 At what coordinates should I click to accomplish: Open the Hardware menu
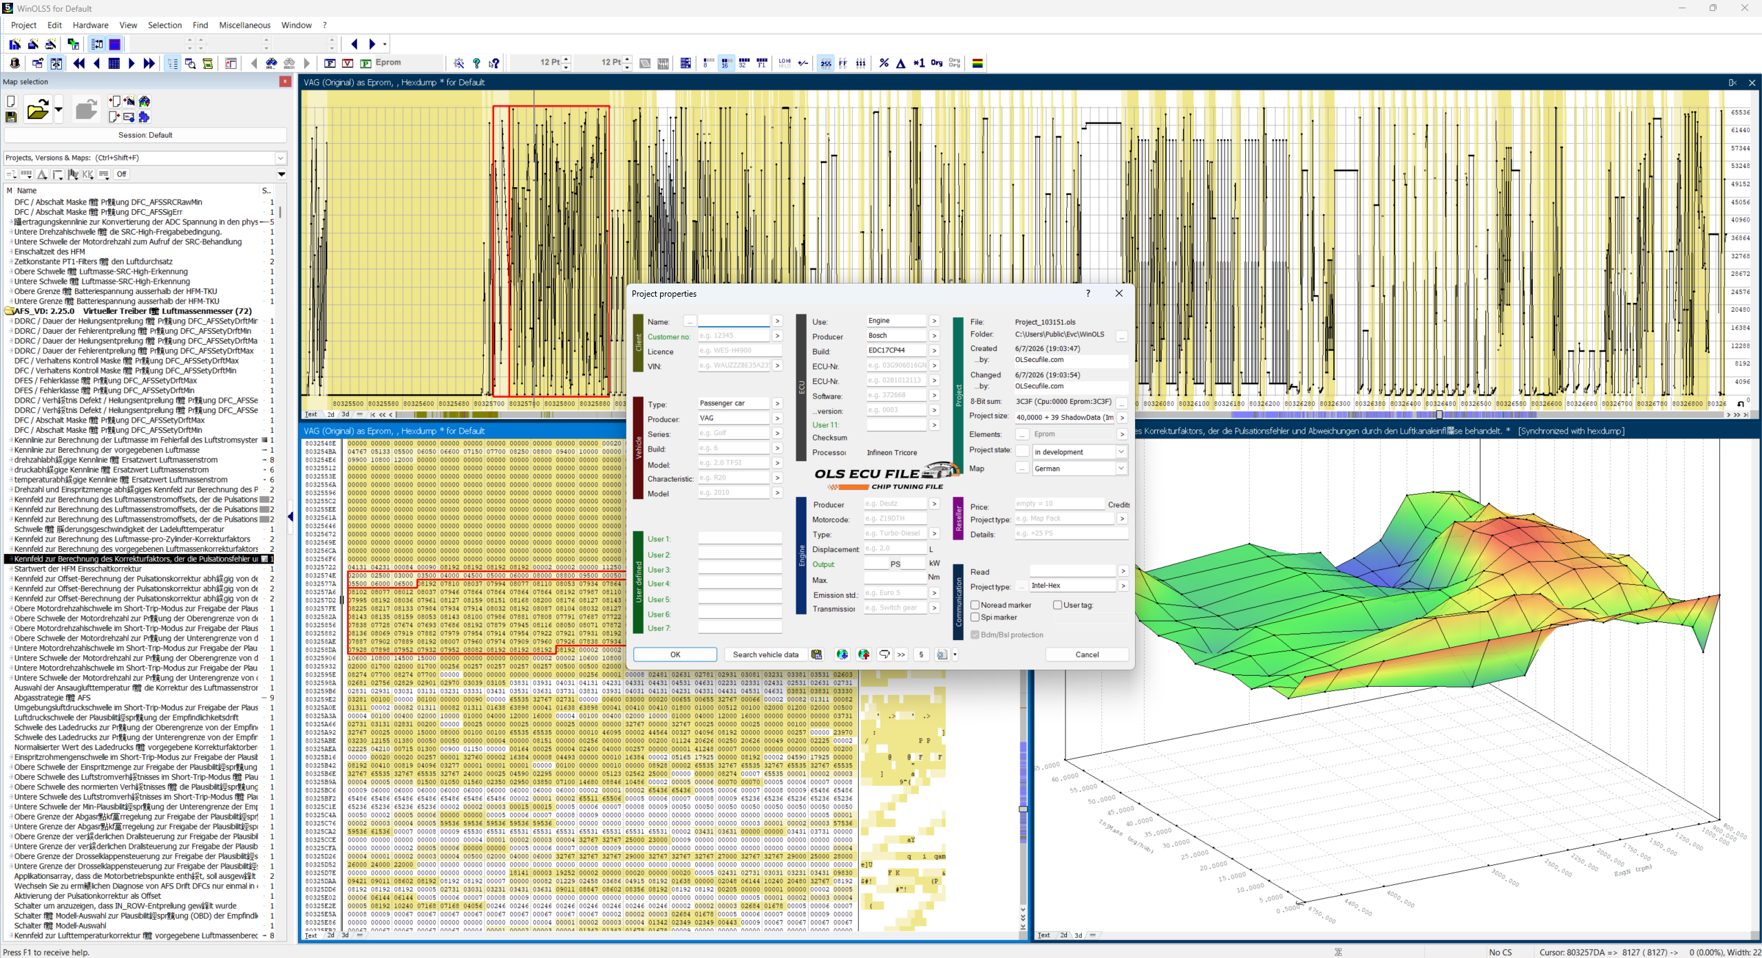click(x=90, y=25)
